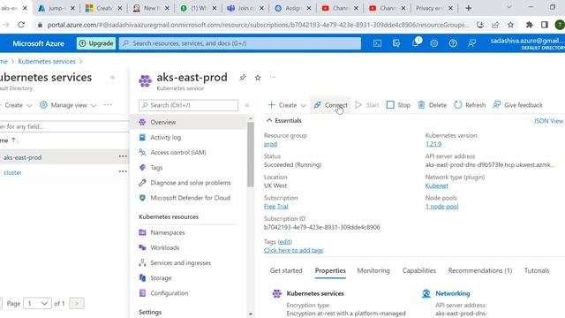Screen dimensions: 565x318
Task: Click Delete in the cluster toolbar
Action: tap(432, 105)
